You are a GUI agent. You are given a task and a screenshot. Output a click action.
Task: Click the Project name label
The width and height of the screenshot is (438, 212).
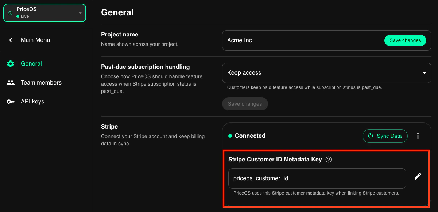pyautogui.click(x=120, y=35)
